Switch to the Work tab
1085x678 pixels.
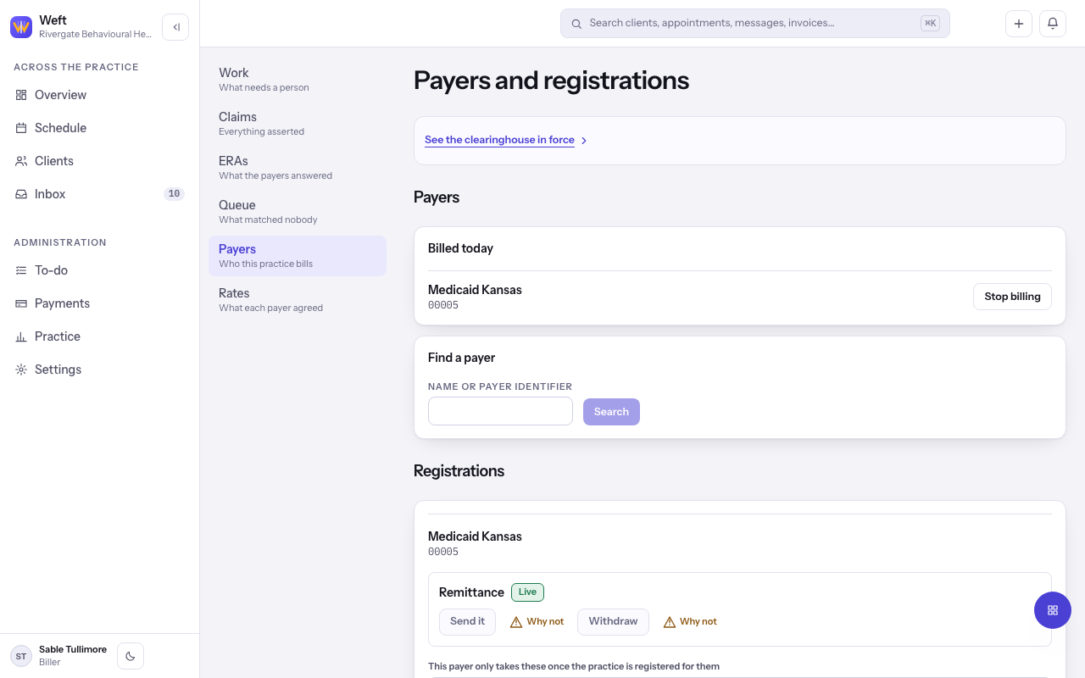click(298, 80)
